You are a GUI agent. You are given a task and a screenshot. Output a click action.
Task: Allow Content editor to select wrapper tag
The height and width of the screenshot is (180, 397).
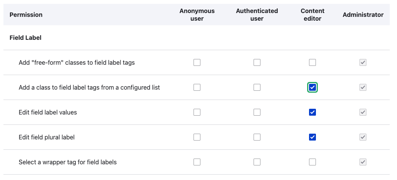pos(312,162)
